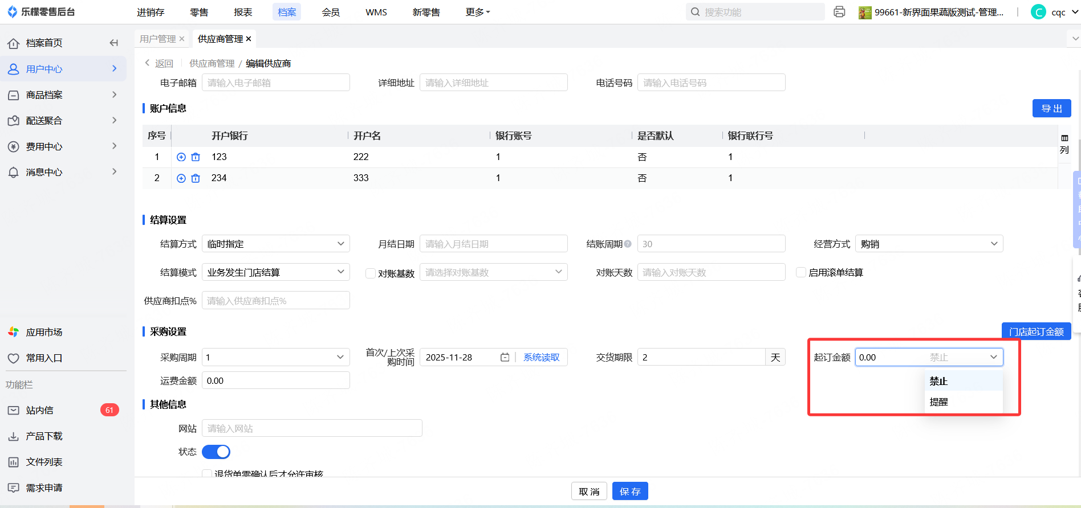Switch to the 用户管理 tab
1081x508 pixels.
point(157,39)
